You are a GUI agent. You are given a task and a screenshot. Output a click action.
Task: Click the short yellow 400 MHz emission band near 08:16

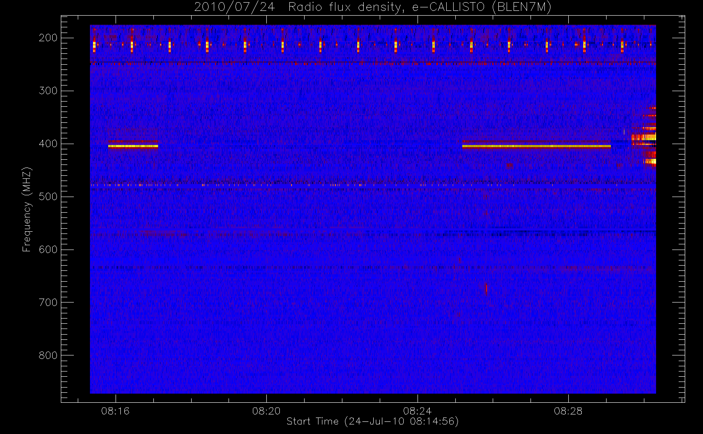point(133,146)
